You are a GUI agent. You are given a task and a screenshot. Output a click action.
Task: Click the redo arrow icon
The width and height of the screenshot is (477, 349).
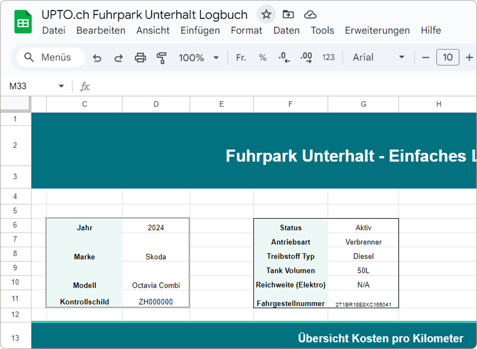tap(118, 57)
